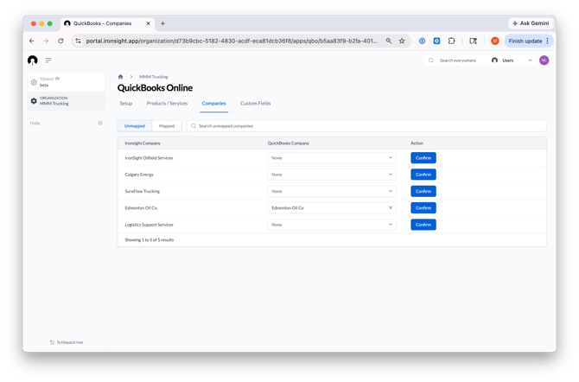
Task: Click the Calgary Energy company name
Action: (139, 175)
